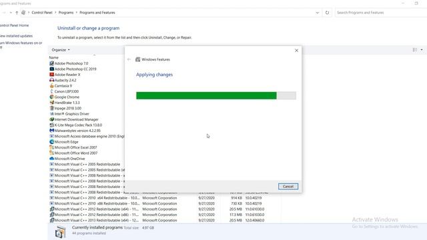Select the Internet Download Manager icon
427x240 pixels.
(52, 119)
